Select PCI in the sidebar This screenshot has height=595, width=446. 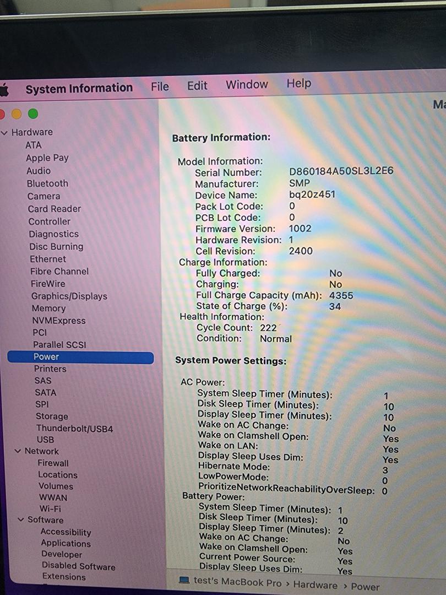coord(40,332)
